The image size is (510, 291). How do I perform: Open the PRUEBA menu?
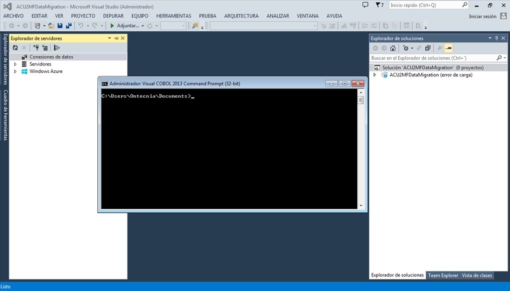207,16
